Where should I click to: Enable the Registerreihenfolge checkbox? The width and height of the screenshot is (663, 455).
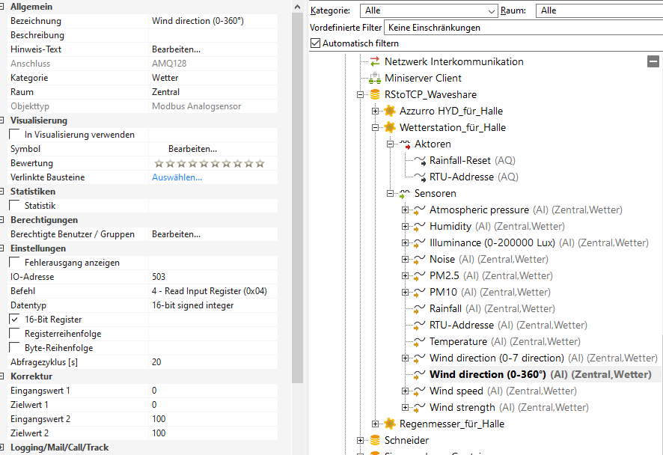pyautogui.click(x=15, y=333)
